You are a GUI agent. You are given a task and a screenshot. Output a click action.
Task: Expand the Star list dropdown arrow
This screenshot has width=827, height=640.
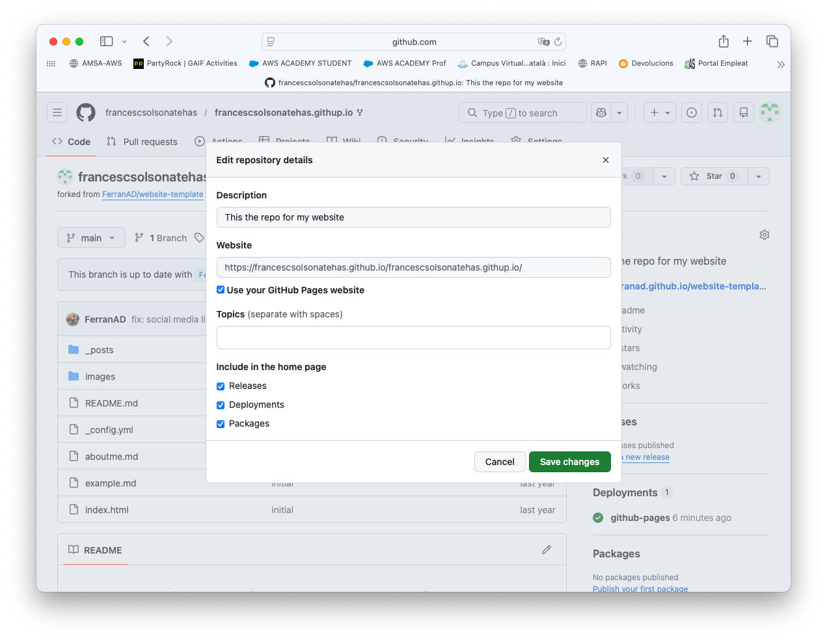pyautogui.click(x=759, y=176)
